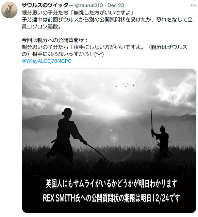Viewport: 198px width, 217px height.
Task: Click the caption line 英国人にもサムライがいるか
Action: click(111, 183)
